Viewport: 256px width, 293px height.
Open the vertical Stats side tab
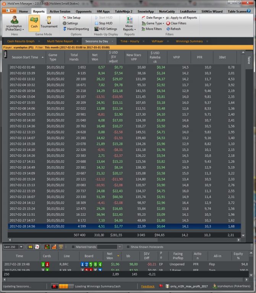[x=5, y=54]
